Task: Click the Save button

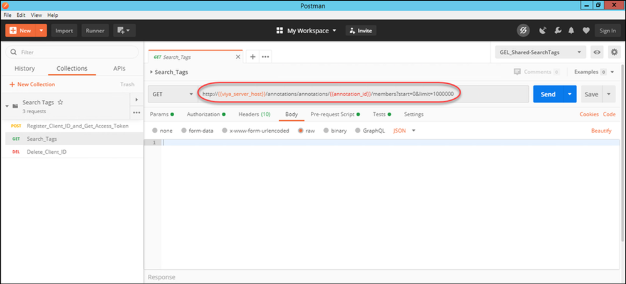Action: tap(592, 94)
